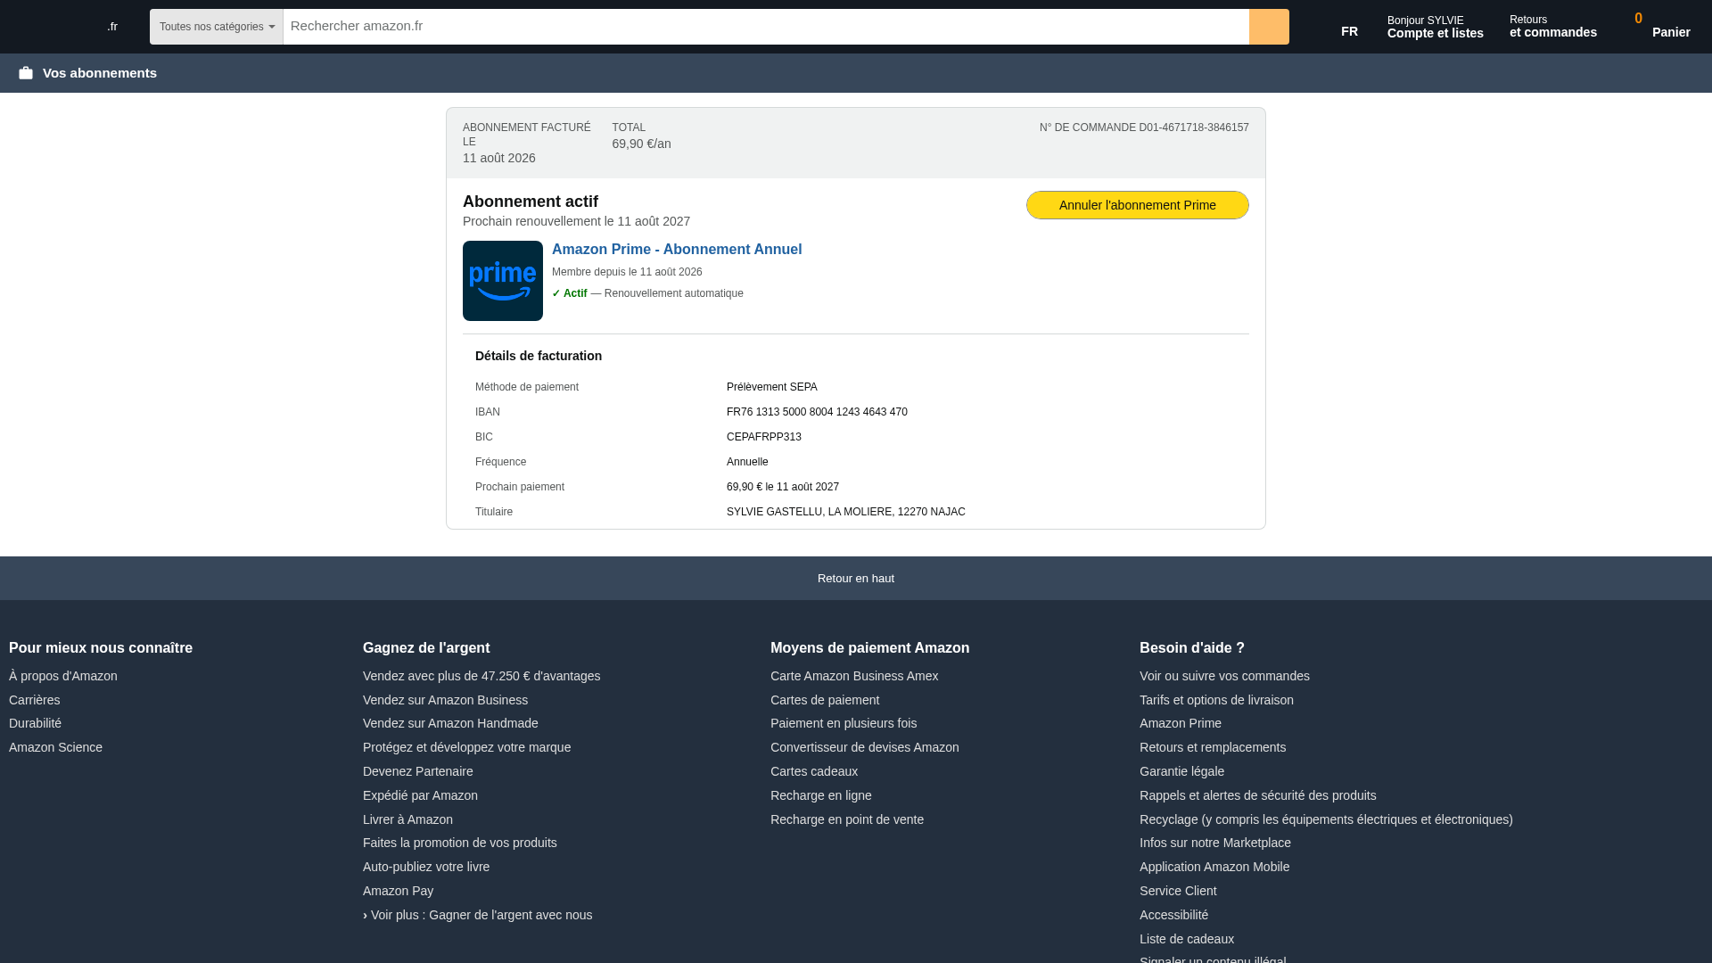Screen dimensions: 1712x963
Task: Open Livrer à Amazon link
Action: click(407, 819)
